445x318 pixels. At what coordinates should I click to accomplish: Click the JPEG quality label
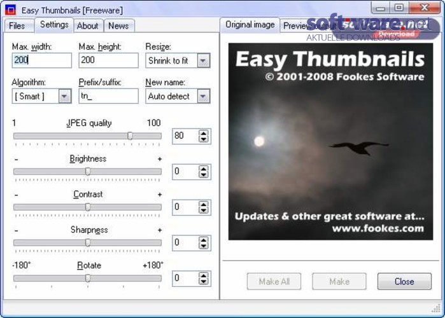(x=89, y=123)
